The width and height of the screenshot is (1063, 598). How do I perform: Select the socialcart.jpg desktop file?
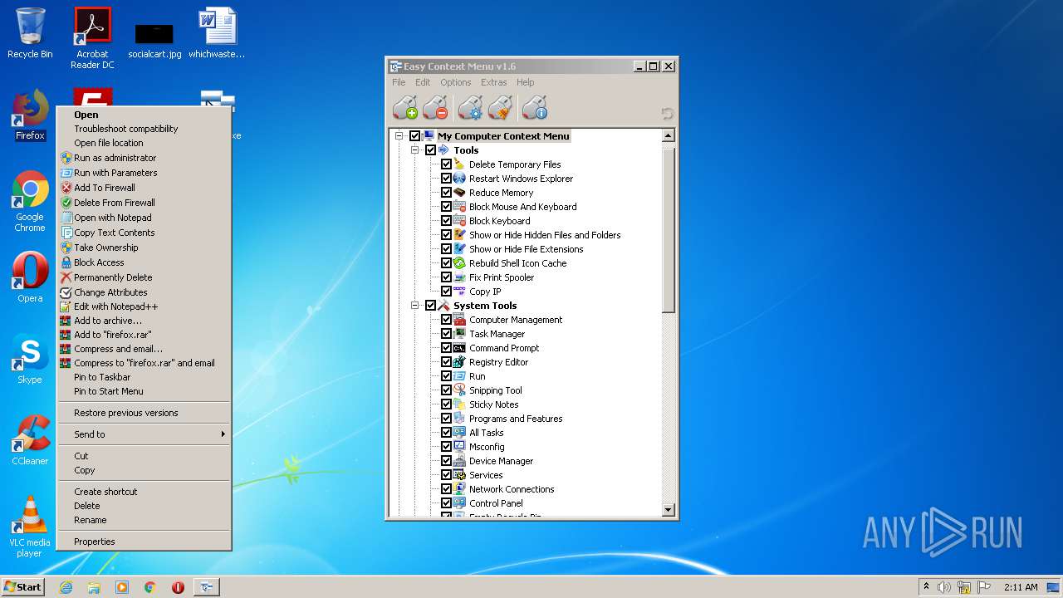tap(154, 38)
